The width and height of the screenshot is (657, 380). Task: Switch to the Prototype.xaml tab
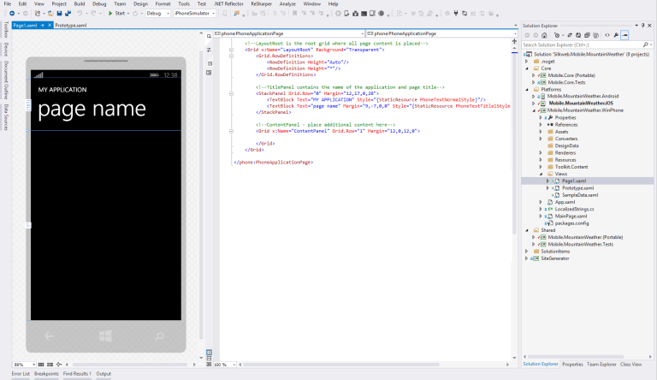[x=71, y=27]
